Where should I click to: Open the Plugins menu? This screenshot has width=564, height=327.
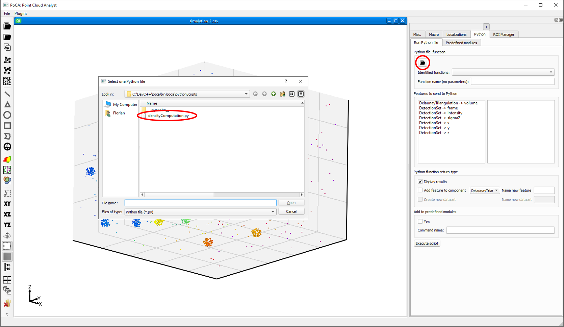click(x=21, y=14)
